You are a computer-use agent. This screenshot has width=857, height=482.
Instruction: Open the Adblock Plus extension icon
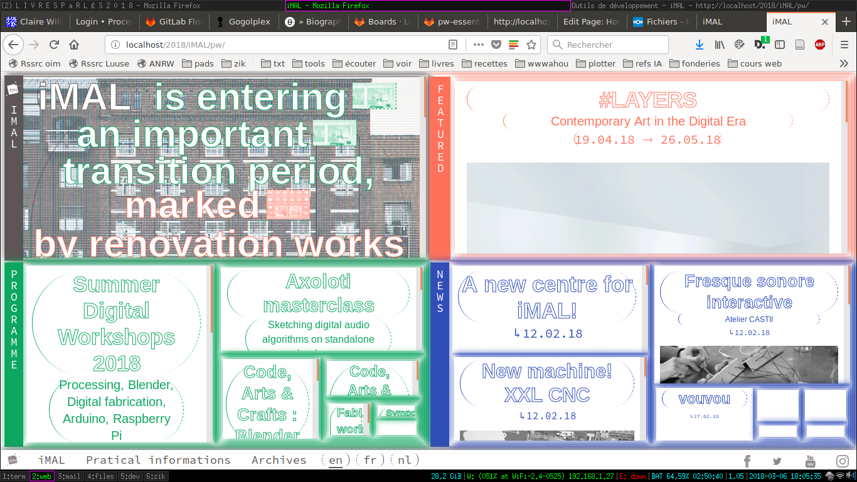819,45
